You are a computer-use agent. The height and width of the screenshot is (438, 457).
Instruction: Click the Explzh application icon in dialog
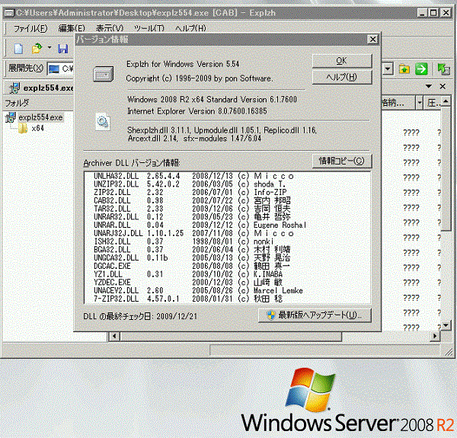coord(103,74)
